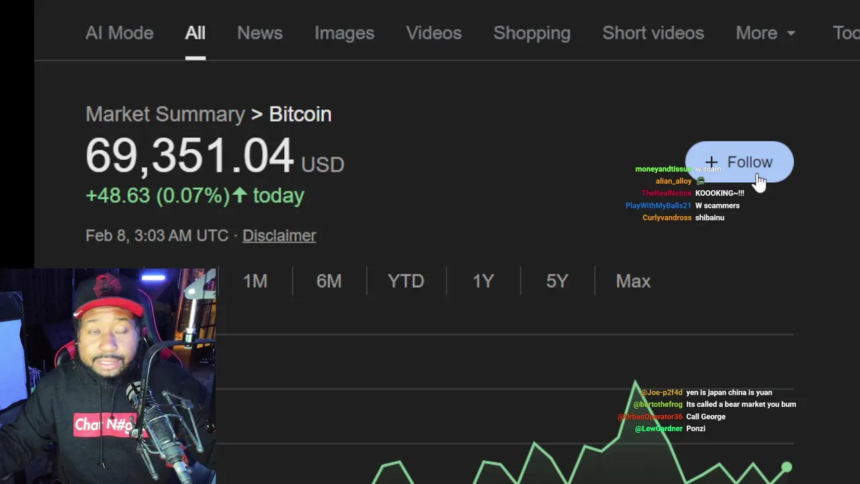
Task: Expand the More search filters dropdown
Action: pyautogui.click(x=765, y=33)
